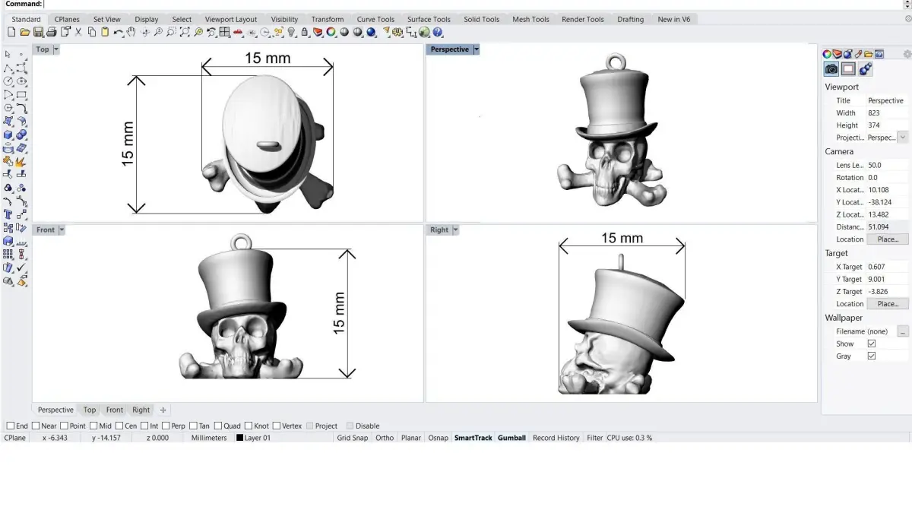912x513 pixels.
Task: Open the Right viewport dropdown arrow
Action: 455,230
